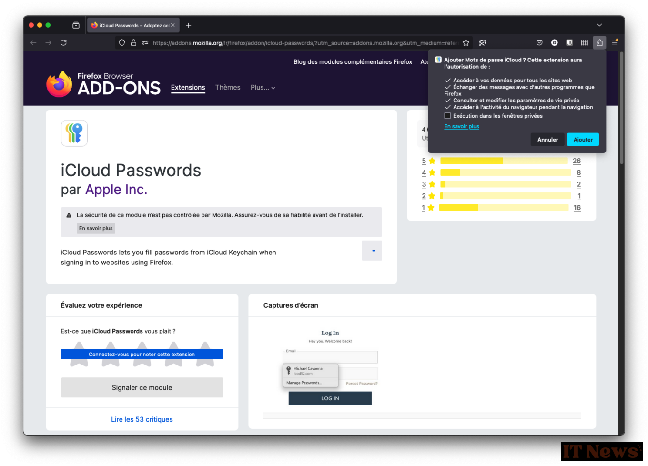Reload the current page
This screenshot has width=648, height=466.
coord(63,43)
